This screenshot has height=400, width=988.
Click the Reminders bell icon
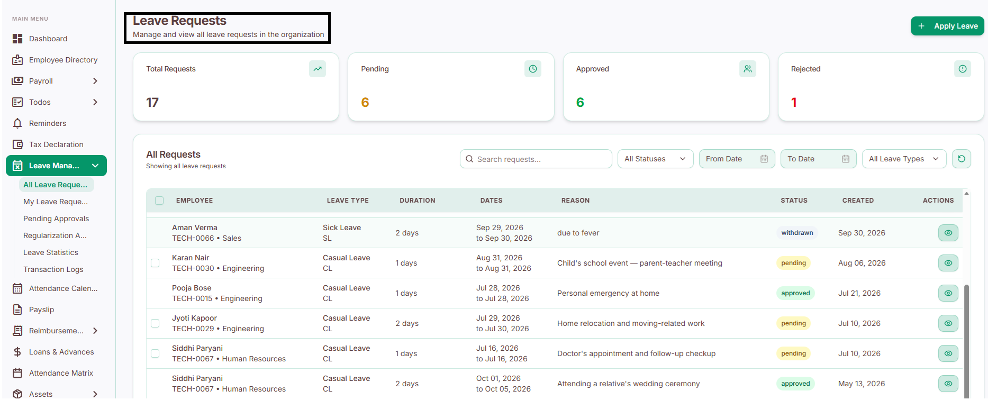point(17,123)
